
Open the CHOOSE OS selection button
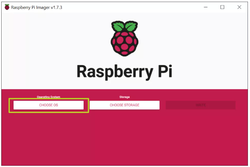tap(48, 105)
